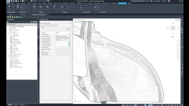Click the WCS label under ViewCube

173,37
